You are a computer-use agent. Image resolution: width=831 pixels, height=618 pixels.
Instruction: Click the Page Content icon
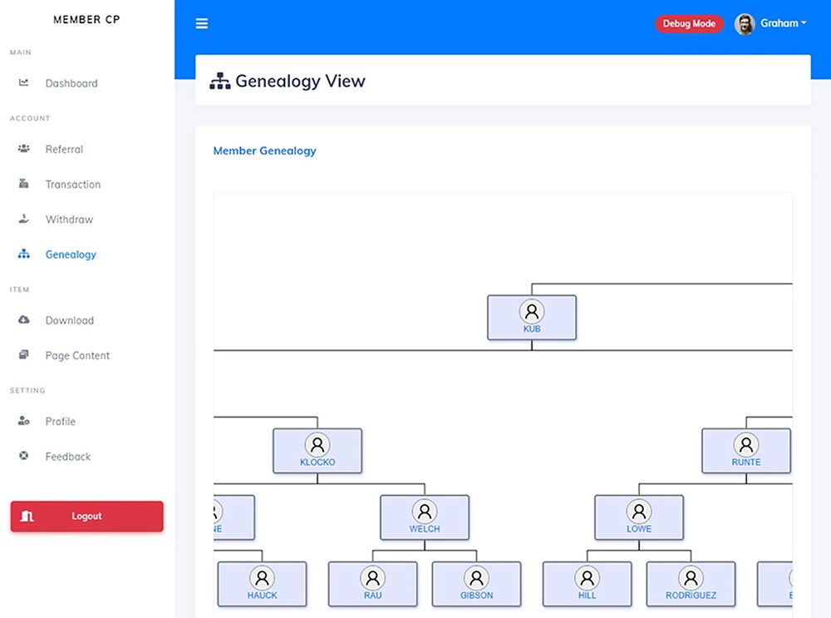pos(24,355)
